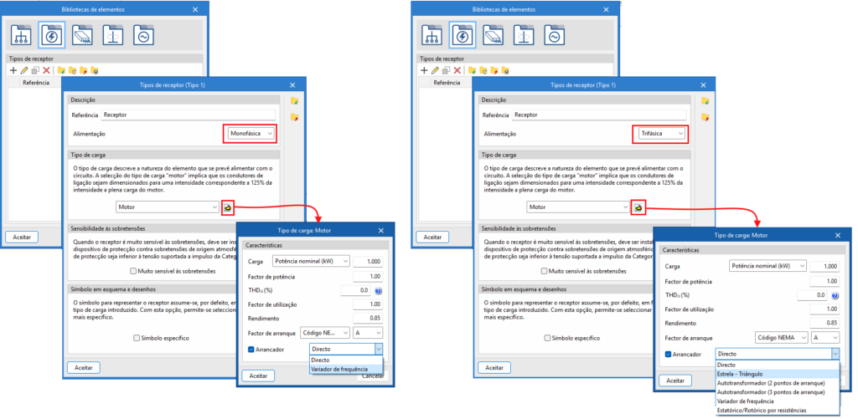Click the red X delete icon in the right Tipos de receptor toolbar
The height and width of the screenshot is (419, 858).
click(457, 70)
